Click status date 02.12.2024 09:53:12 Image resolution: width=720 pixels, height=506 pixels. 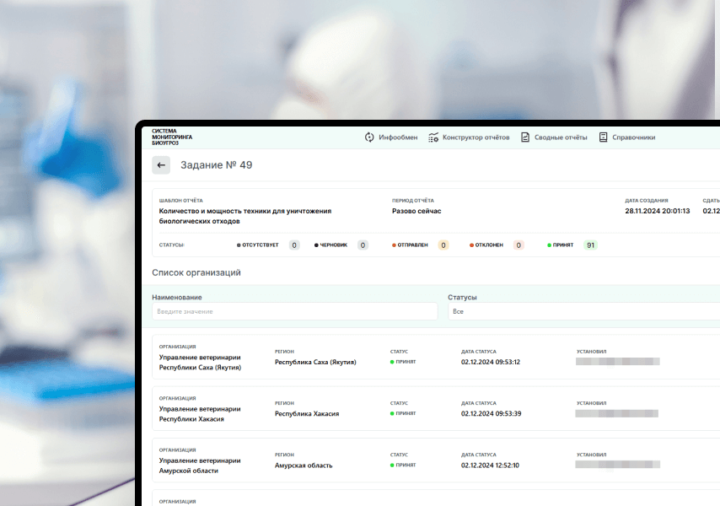tap(491, 363)
